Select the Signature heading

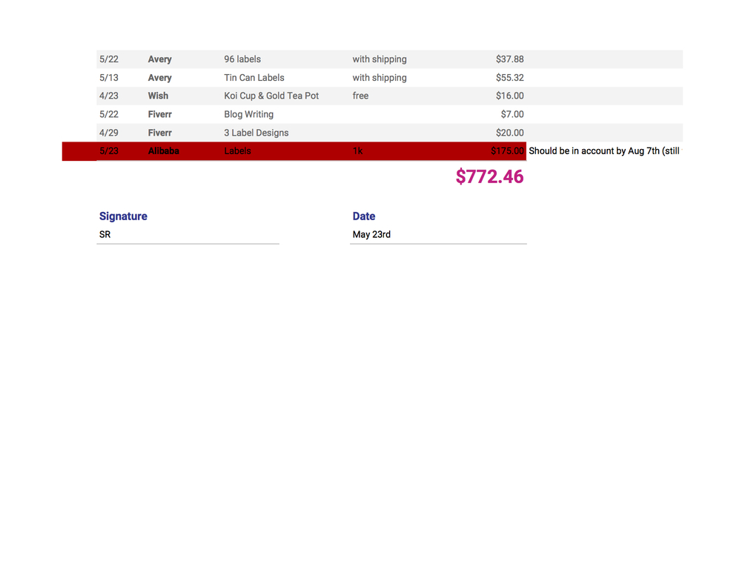pos(123,216)
